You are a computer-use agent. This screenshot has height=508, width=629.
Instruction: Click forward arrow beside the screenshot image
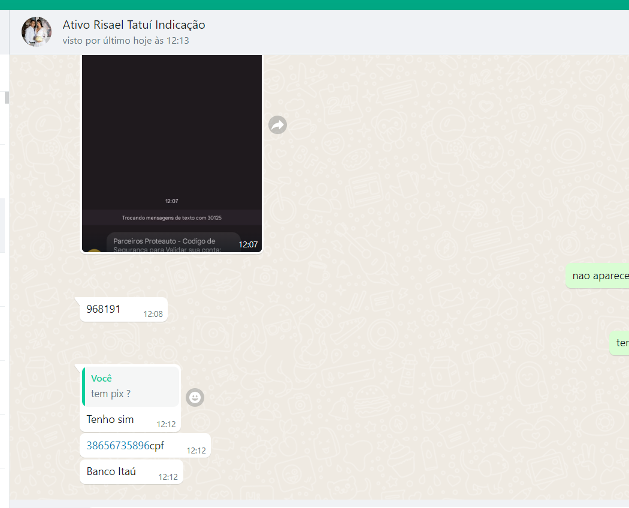tap(277, 125)
